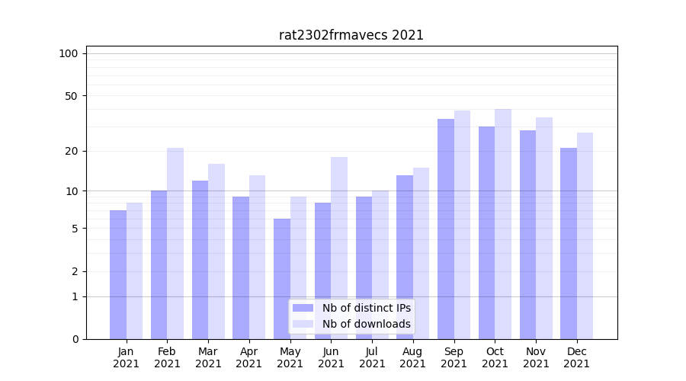Click the Dec 2021 downloads bar

point(585,236)
